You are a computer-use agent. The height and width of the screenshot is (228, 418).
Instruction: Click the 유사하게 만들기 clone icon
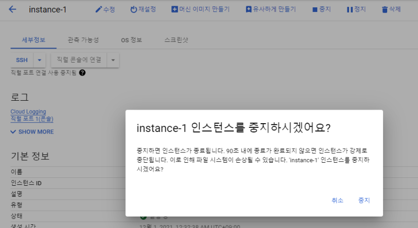click(x=248, y=9)
